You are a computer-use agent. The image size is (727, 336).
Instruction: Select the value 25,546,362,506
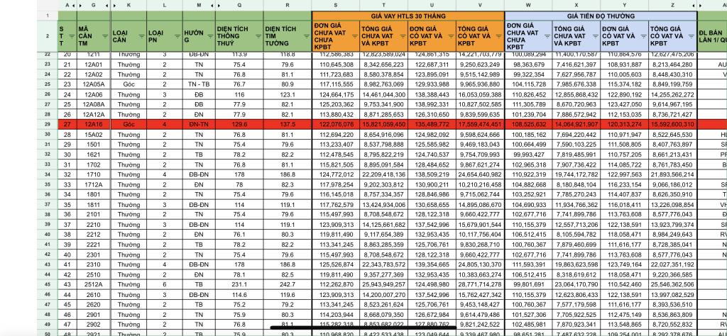click(x=672, y=285)
